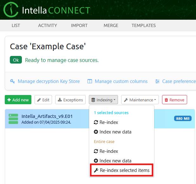
Task: Choose Re-index under Entire case
Action: click(109, 151)
